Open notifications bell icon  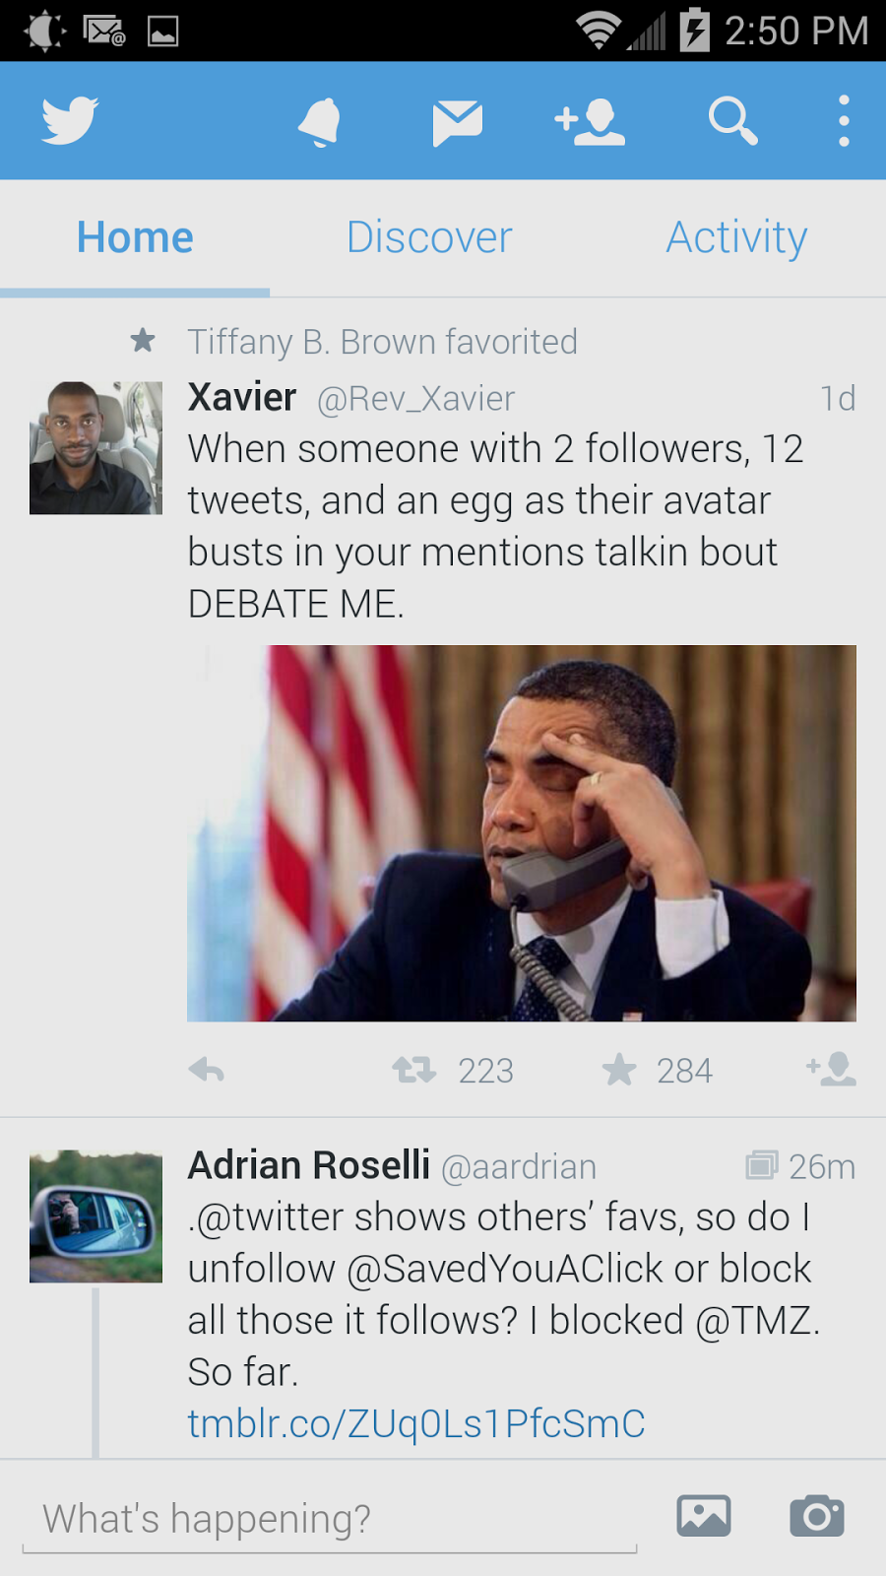pyautogui.click(x=319, y=122)
